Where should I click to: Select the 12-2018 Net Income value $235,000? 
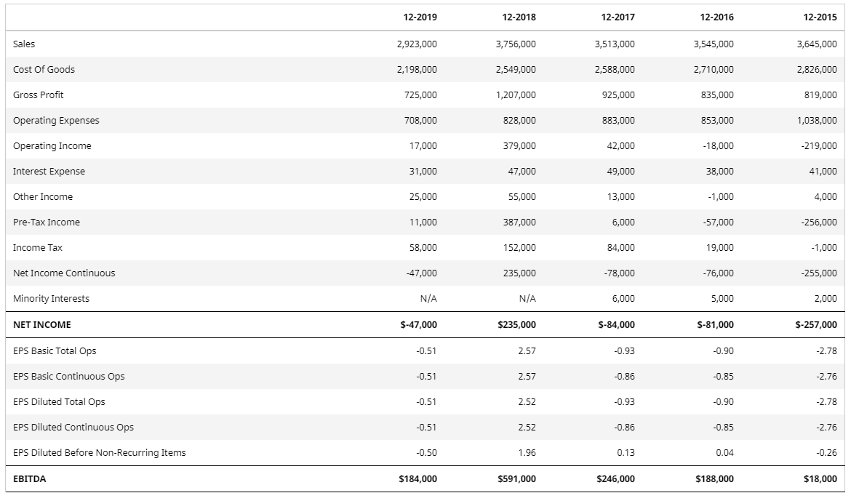517,325
